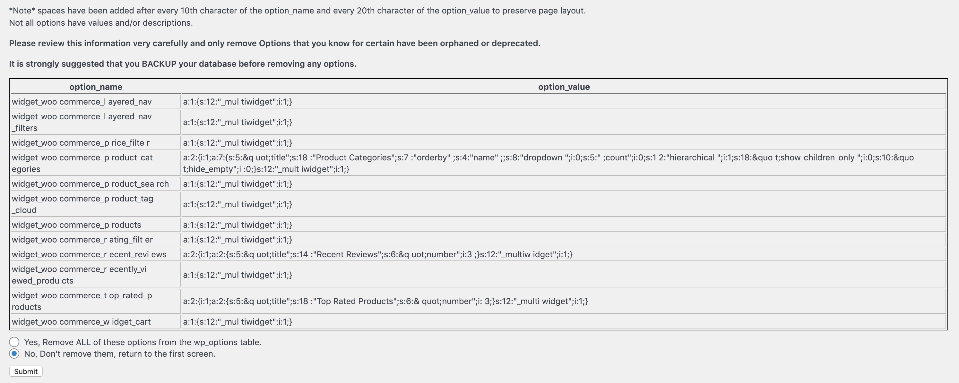Click the recently_viewed_products option name cell
Viewport: 959px width, 383px height.
pyautogui.click(x=79, y=275)
